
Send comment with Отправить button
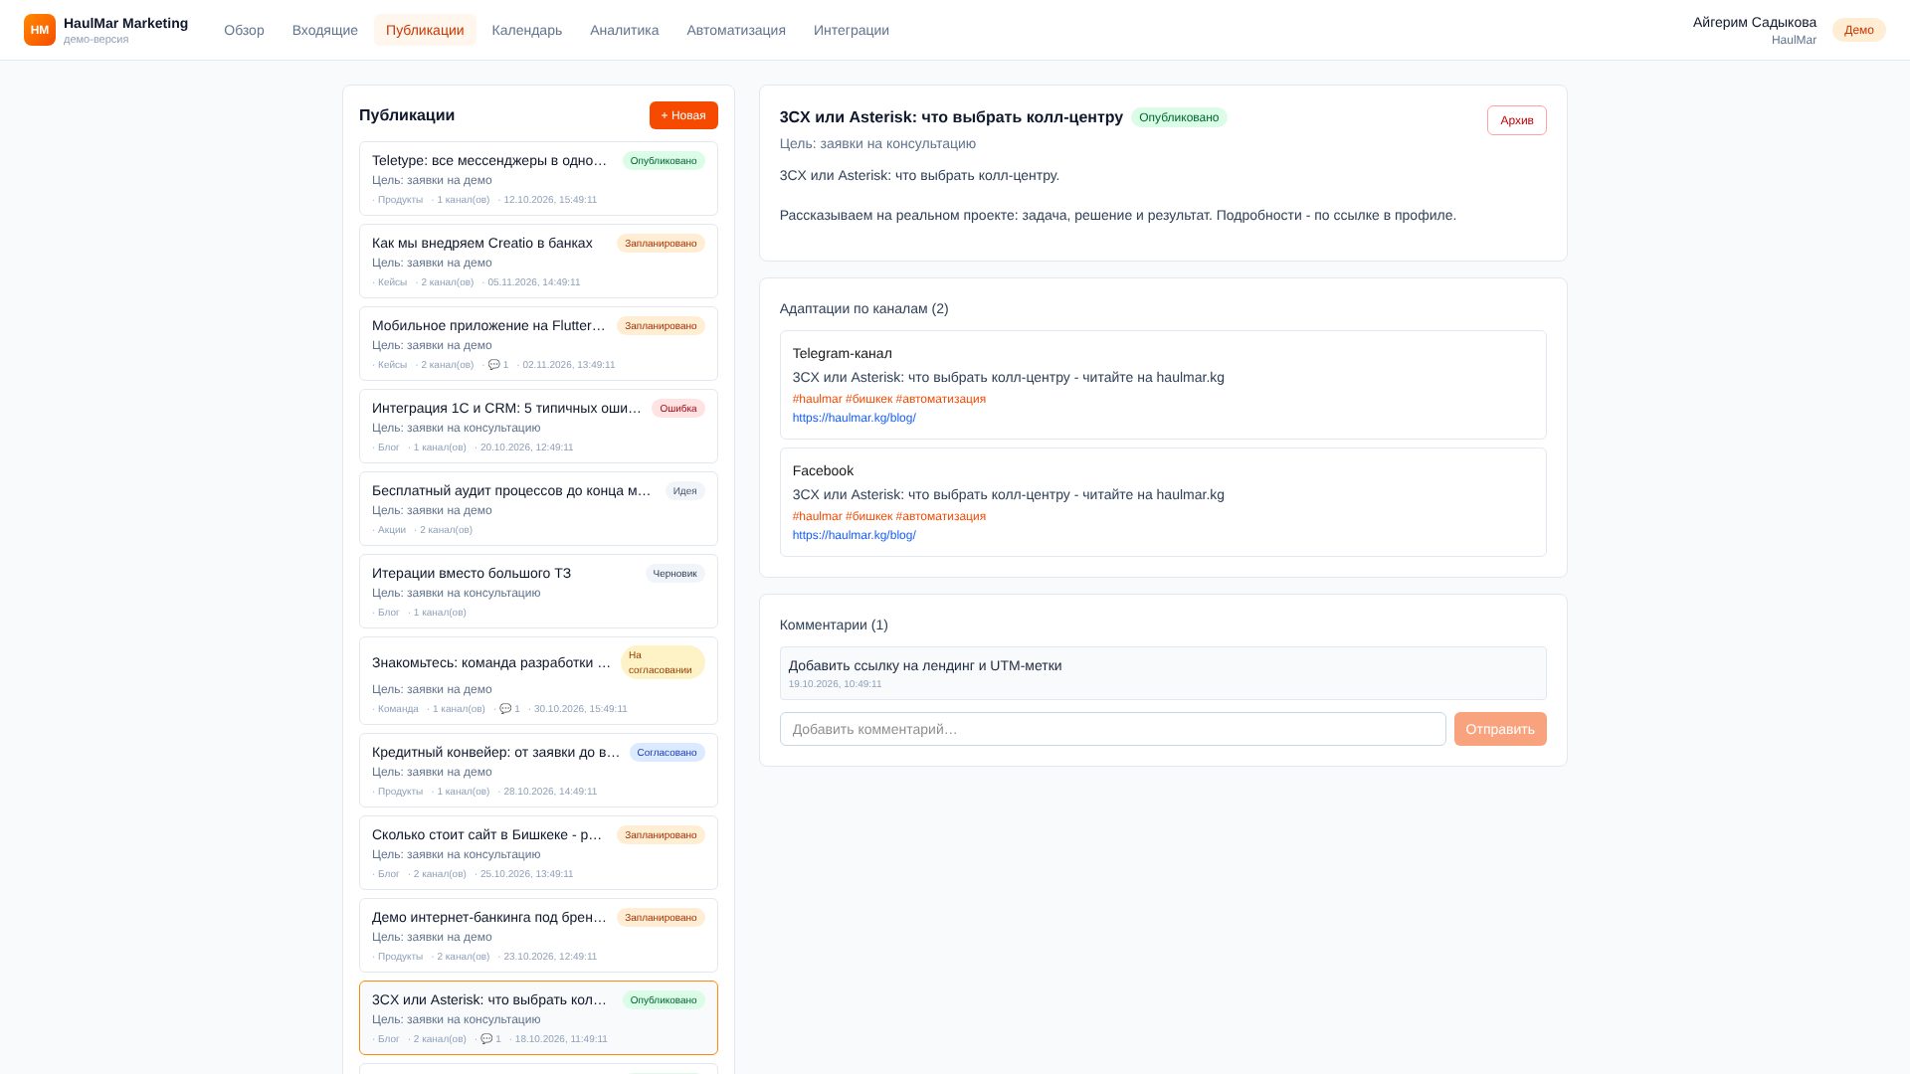(1500, 729)
